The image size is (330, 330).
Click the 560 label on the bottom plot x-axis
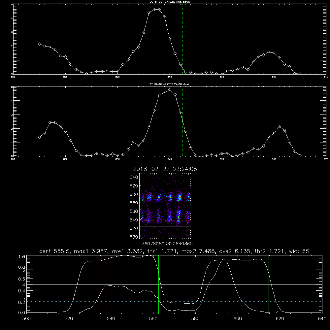coord(153,319)
